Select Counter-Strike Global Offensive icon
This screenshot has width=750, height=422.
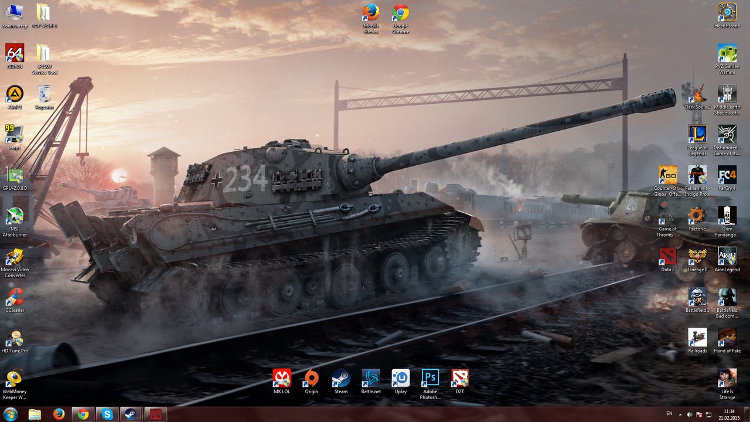(667, 181)
